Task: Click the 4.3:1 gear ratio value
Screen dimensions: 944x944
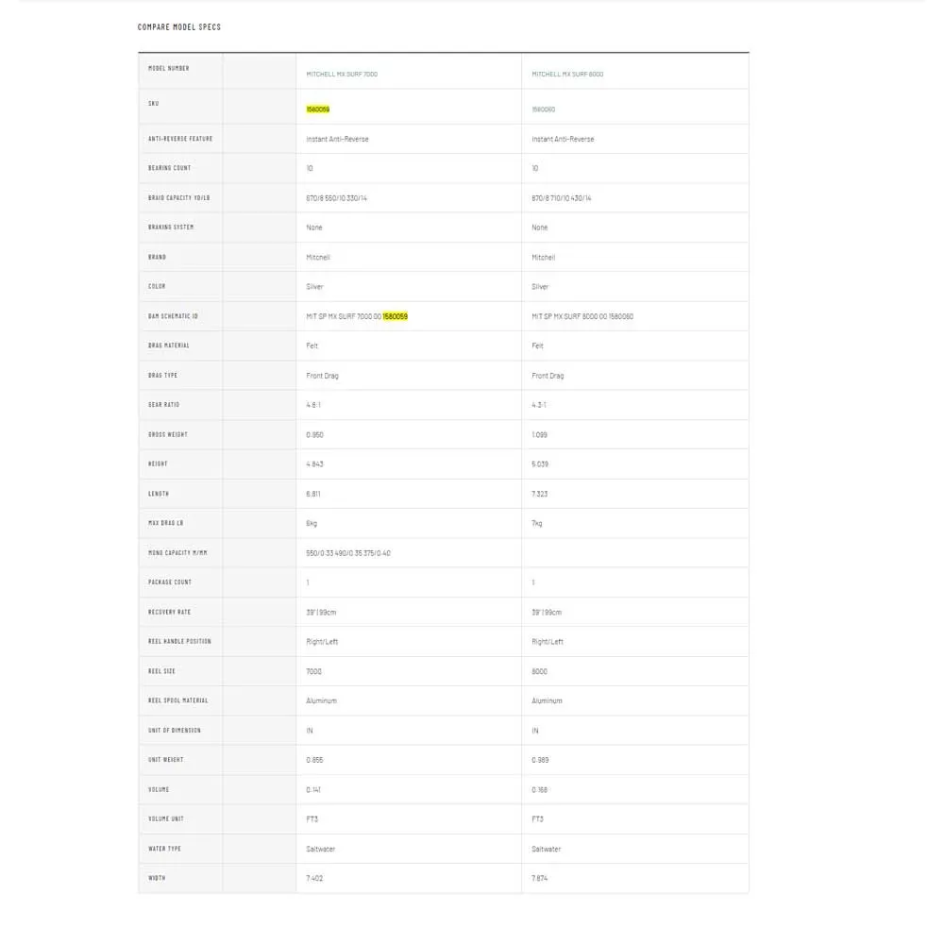Action: pos(540,405)
